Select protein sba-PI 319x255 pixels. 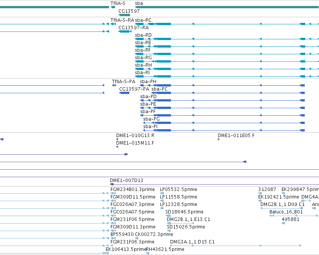click(x=150, y=127)
